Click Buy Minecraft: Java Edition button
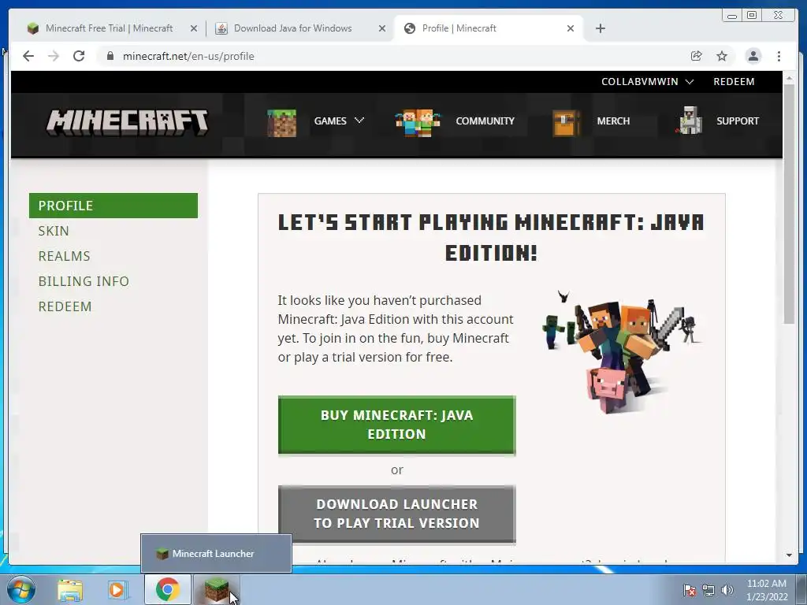807x605 pixels. (x=397, y=425)
